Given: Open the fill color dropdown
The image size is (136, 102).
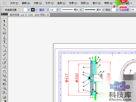Looking at the screenshot, I should pos(29,10).
